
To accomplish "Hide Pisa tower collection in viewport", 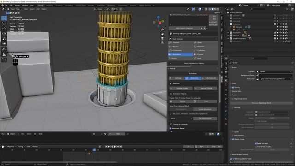I will (x=281, y=33).
